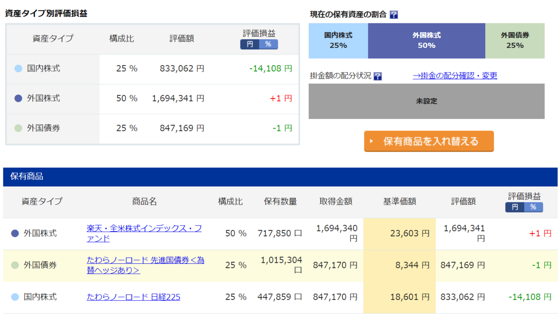Click 商品名 column header
The image size is (560, 316).
point(144,202)
